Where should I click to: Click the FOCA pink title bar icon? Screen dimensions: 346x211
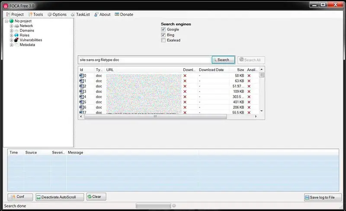(x=6, y=6)
